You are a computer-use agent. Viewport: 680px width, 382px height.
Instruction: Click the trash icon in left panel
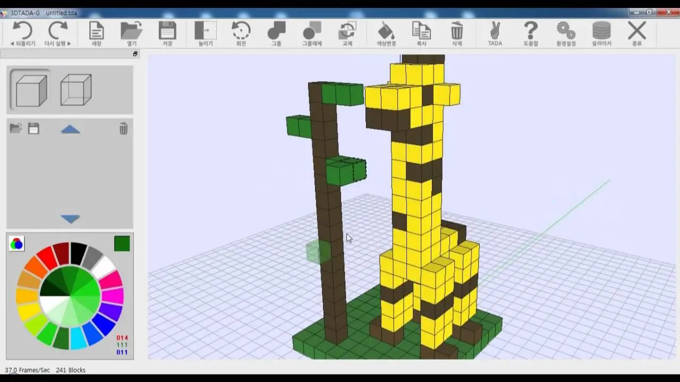123,128
